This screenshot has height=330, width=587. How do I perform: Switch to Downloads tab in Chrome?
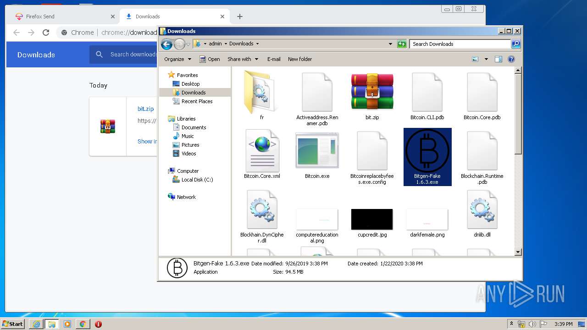point(174,16)
